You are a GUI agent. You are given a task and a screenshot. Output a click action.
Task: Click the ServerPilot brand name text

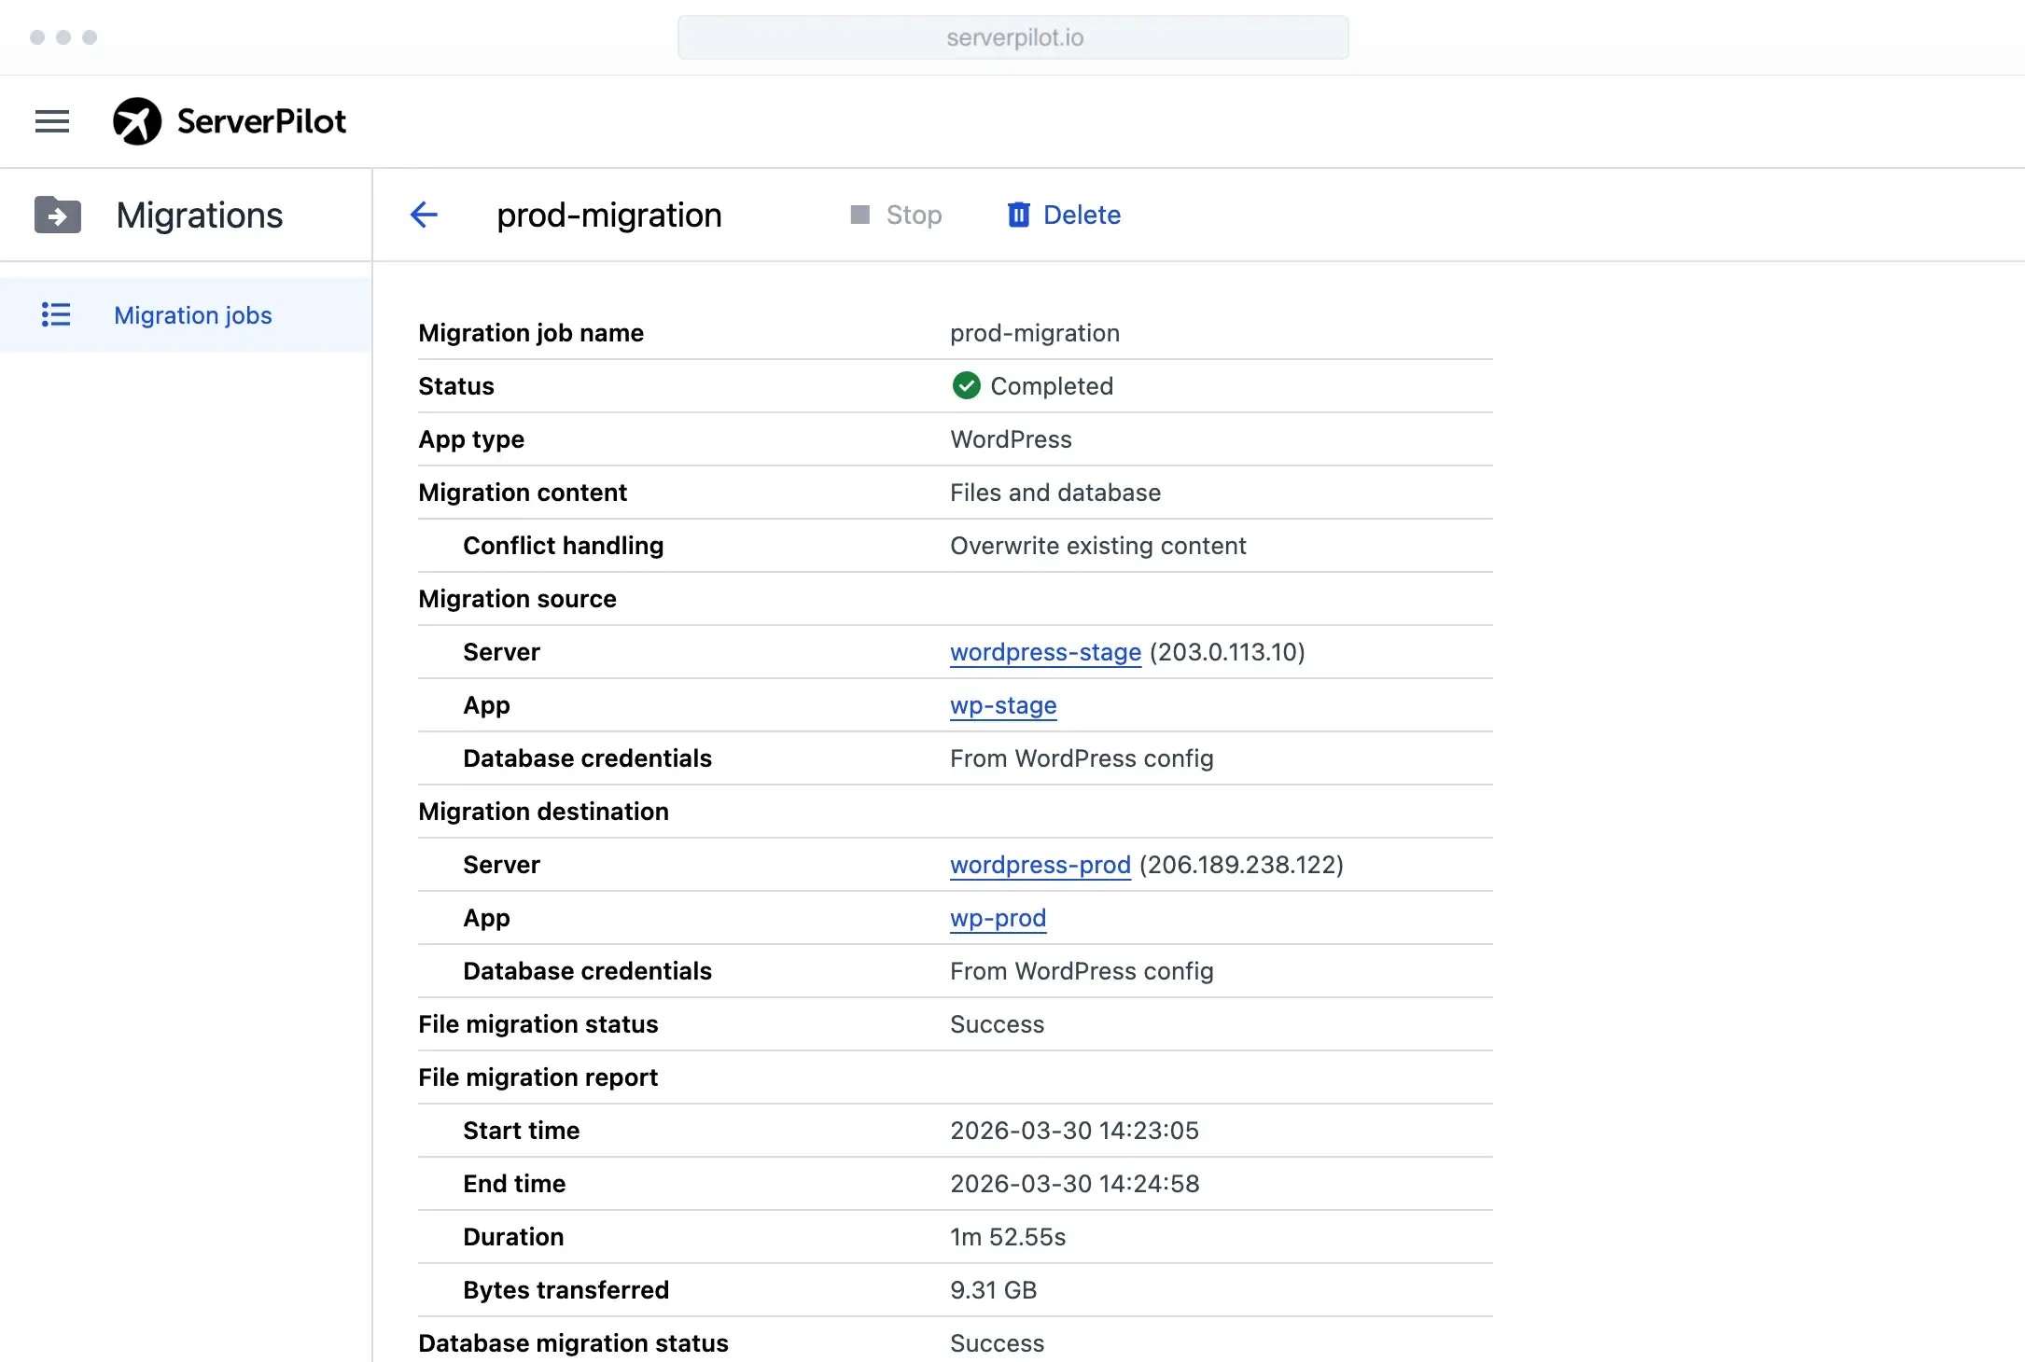[x=261, y=121]
